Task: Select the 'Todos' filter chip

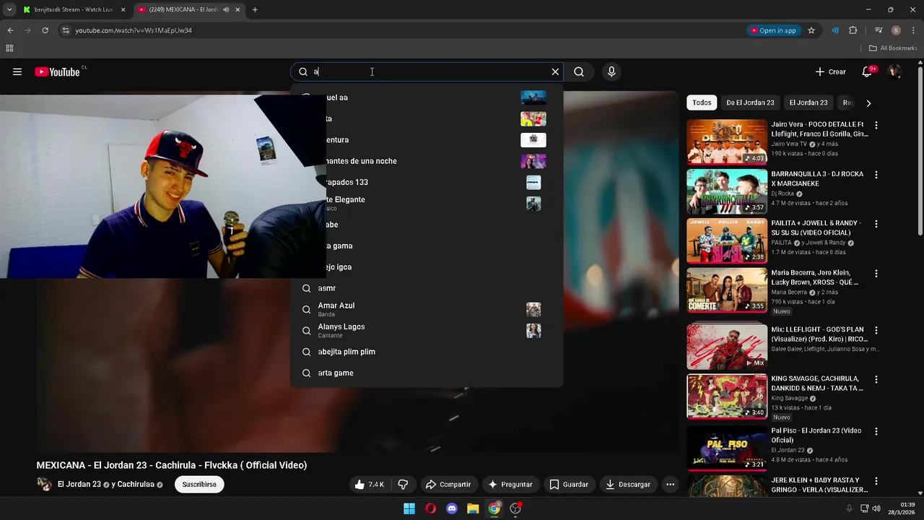Action: coord(702,103)
